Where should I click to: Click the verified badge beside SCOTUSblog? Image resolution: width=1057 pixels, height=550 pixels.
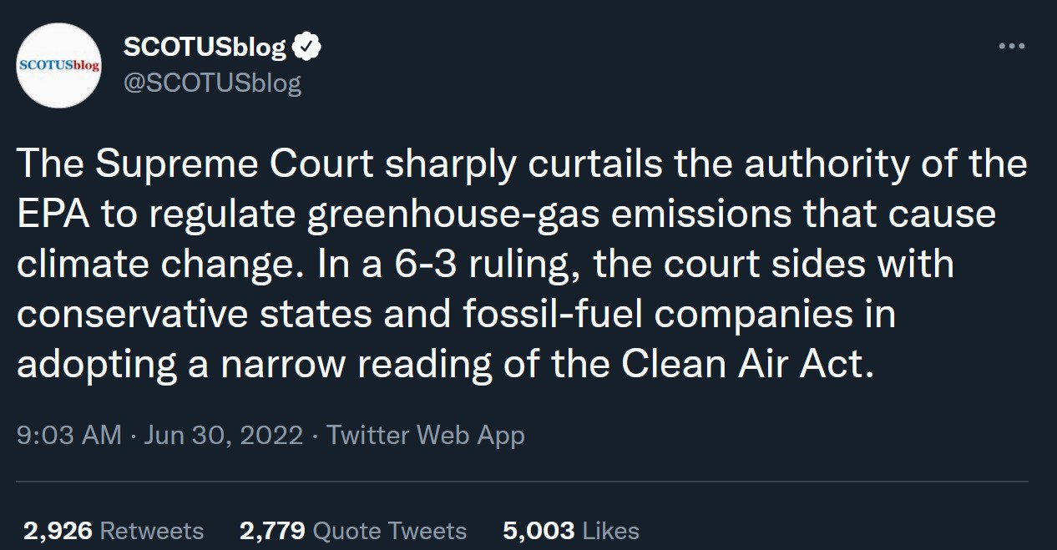click(x=307, y=48)
